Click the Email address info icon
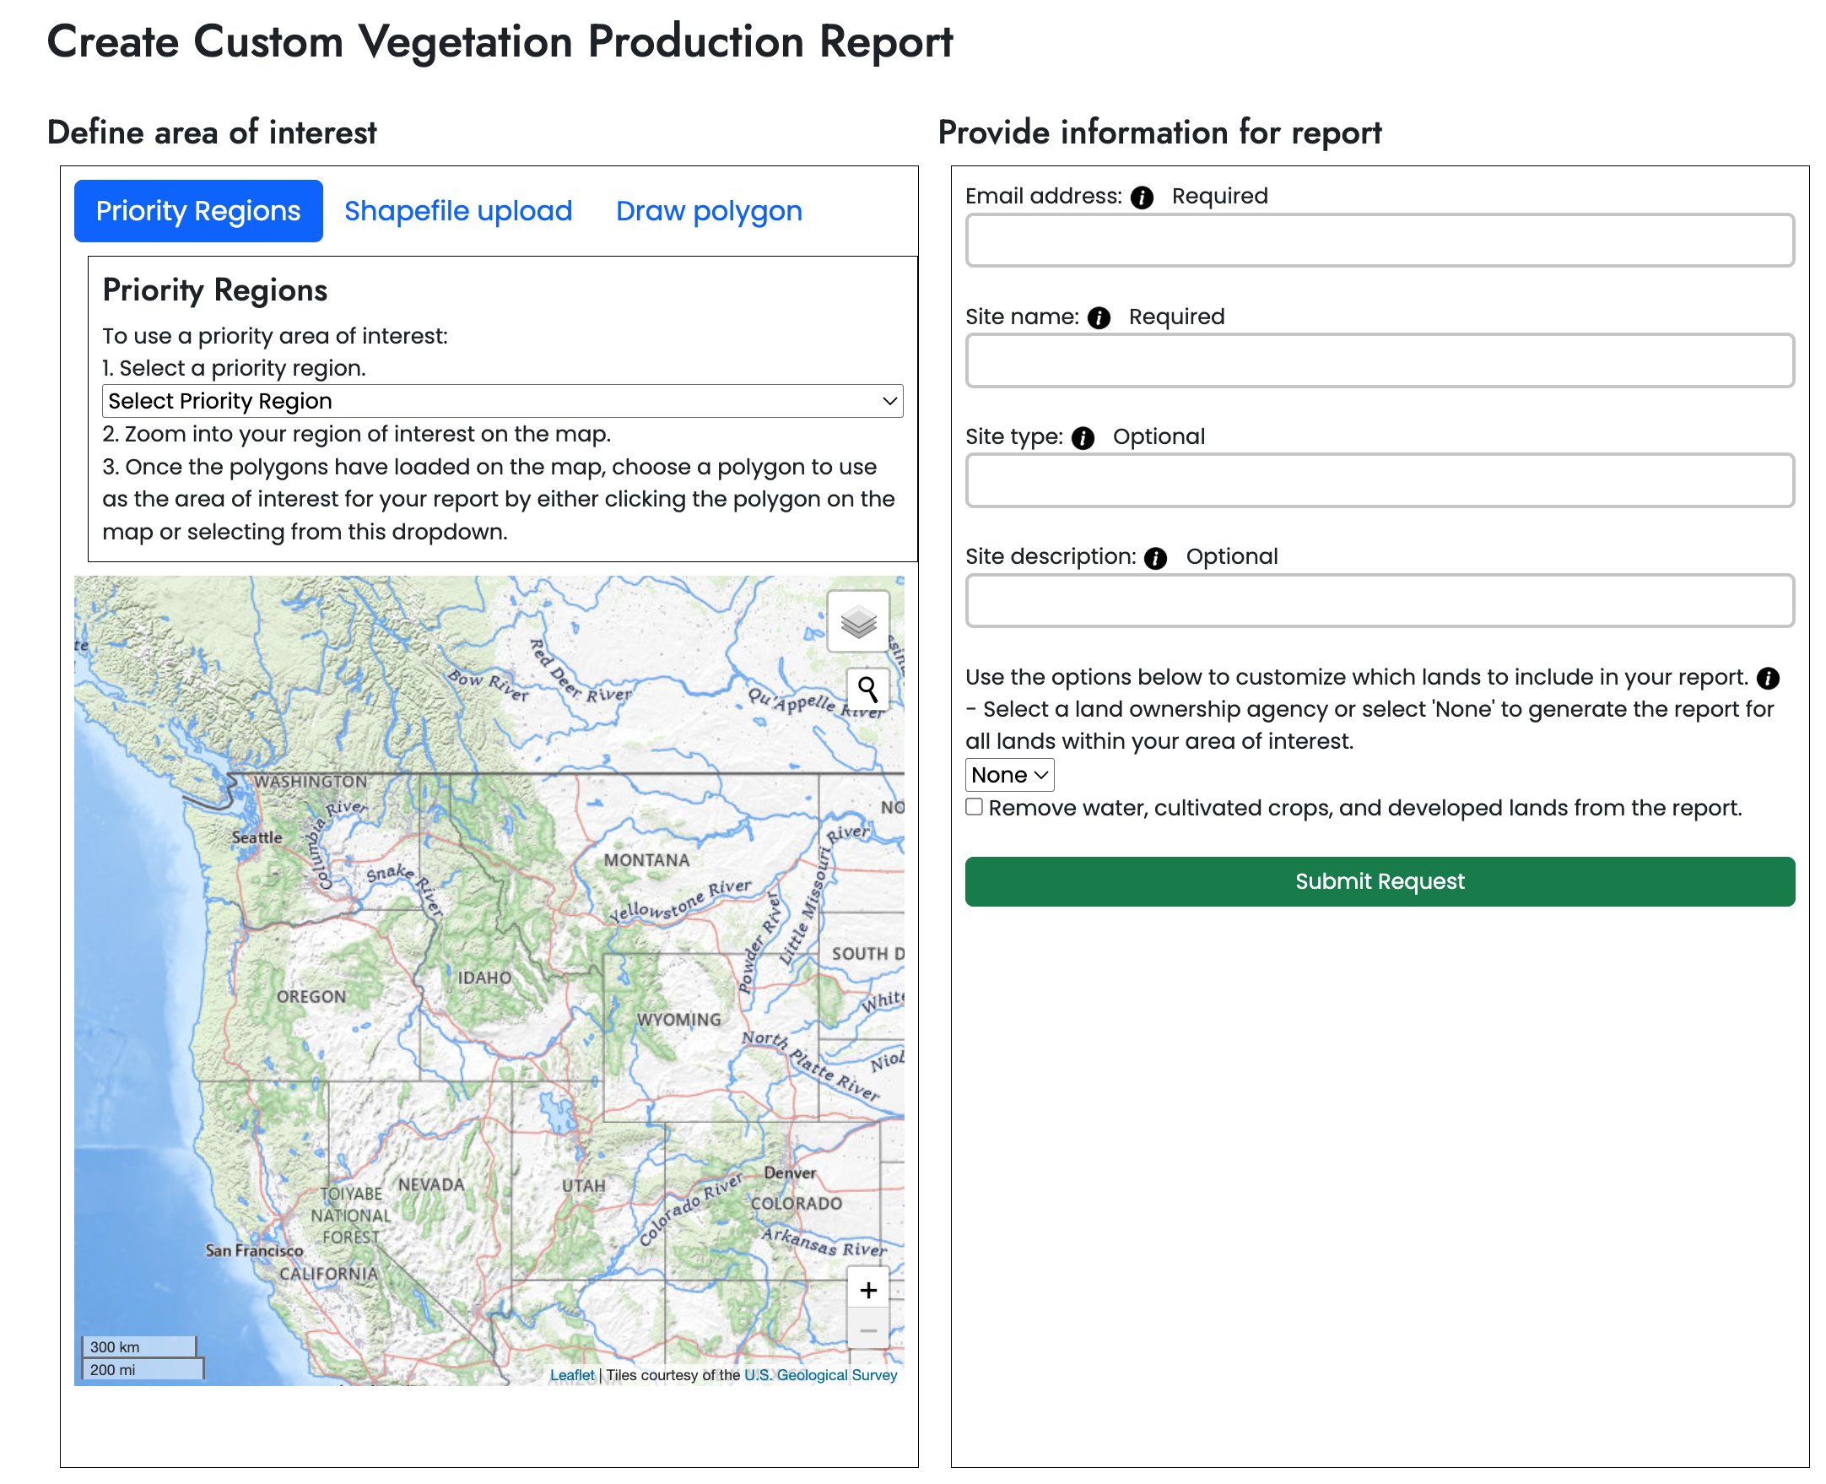The width and height of the screenshot is (1826, 1484). pos(1141,198)
